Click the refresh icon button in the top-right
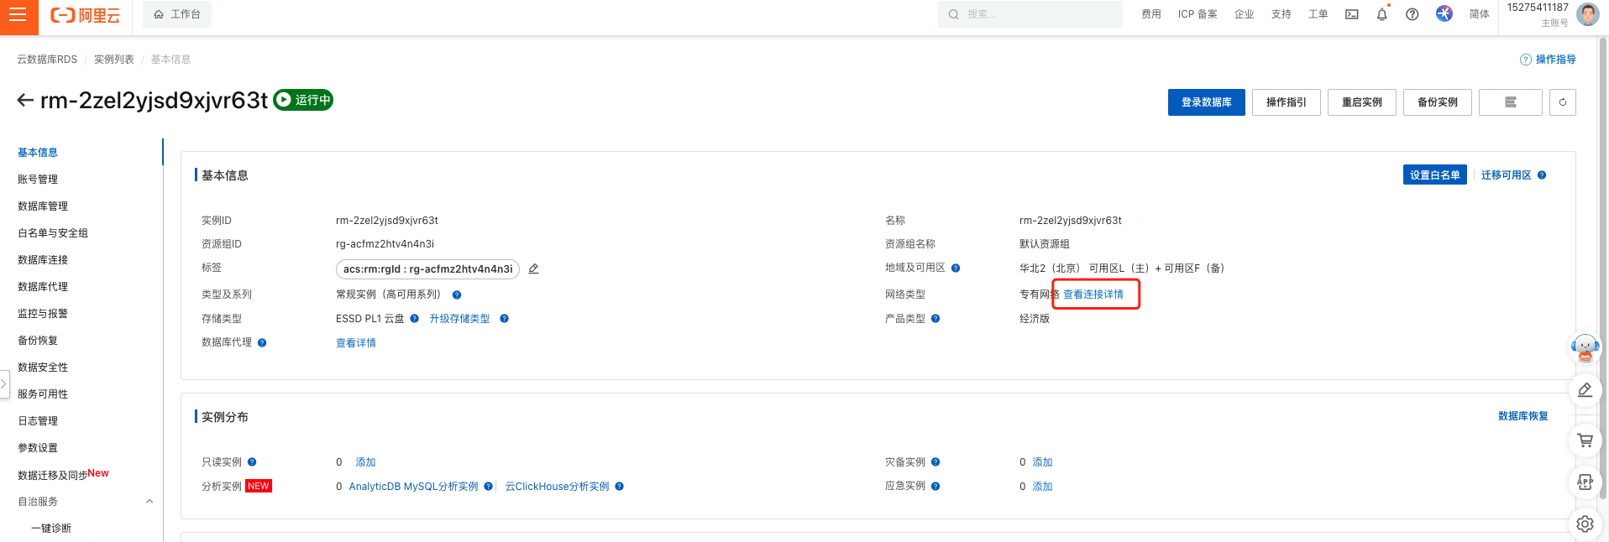Viewport: 1609px width, 542px height. 1563,102
